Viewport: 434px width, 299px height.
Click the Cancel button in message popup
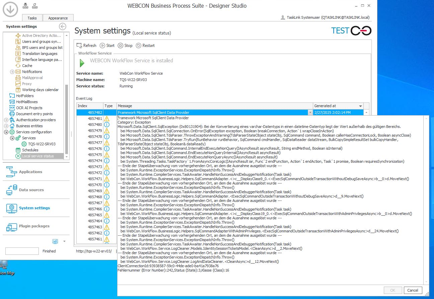[413, 290]
